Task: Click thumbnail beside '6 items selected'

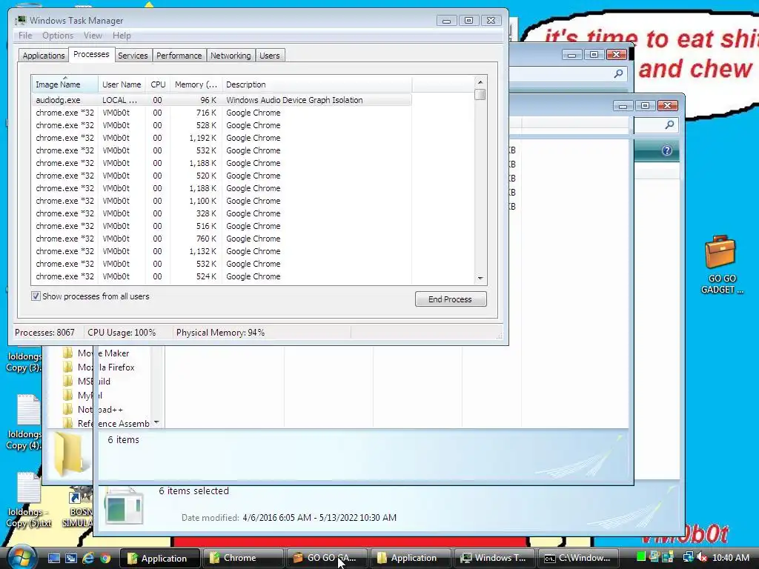Action: pos(125,506)
